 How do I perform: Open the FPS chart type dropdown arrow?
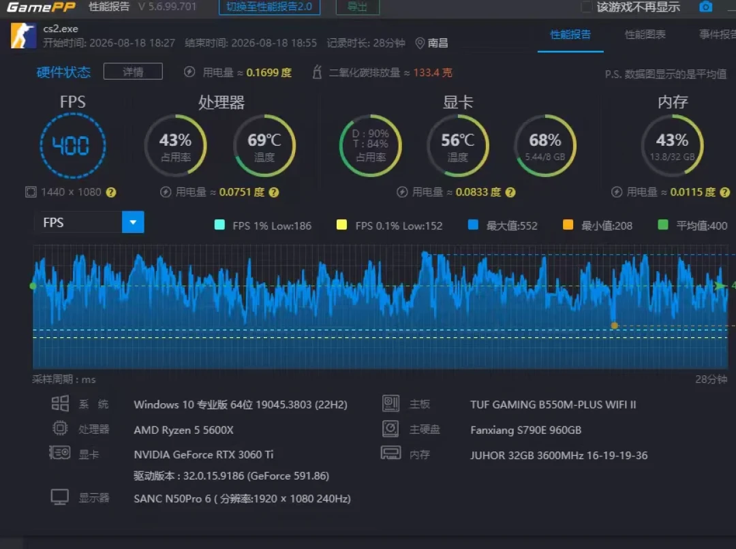point(133,223)
